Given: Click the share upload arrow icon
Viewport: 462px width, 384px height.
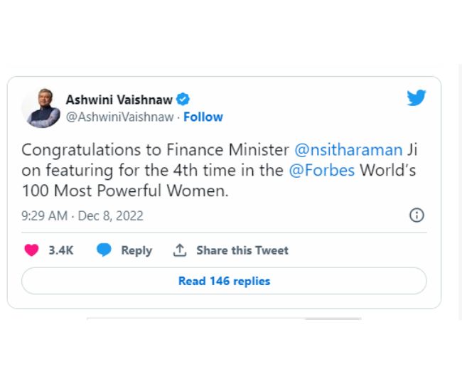Looking at the screenshot, I should pyautogui.click(x=180, y=250).
